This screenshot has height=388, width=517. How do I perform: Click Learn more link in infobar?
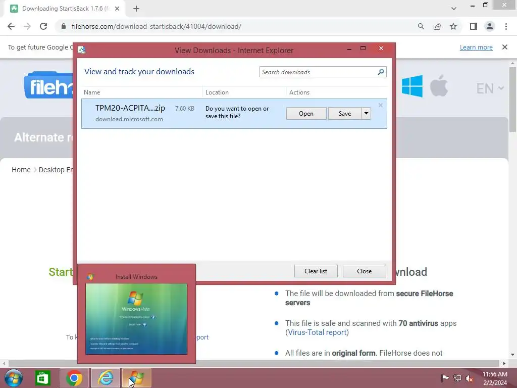[476, 47]
